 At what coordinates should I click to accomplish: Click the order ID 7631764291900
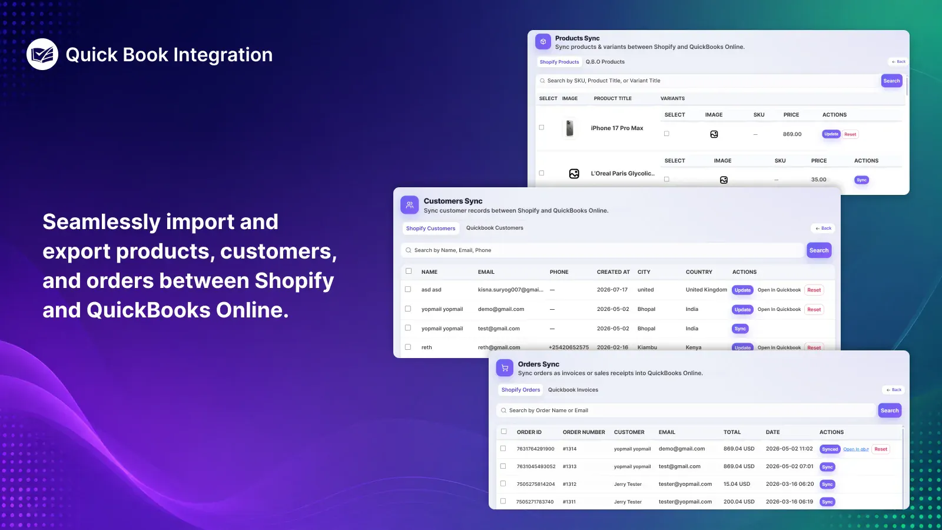tap(536, 449)
